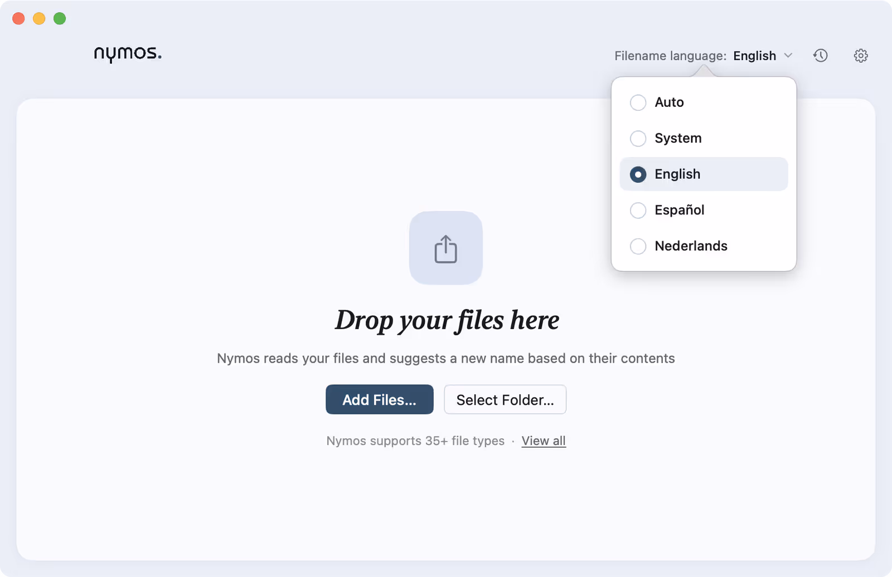Collapse the Filename language dropdown chevron
The width and height of the screenshot is (892, 577).
coord(788,56)
